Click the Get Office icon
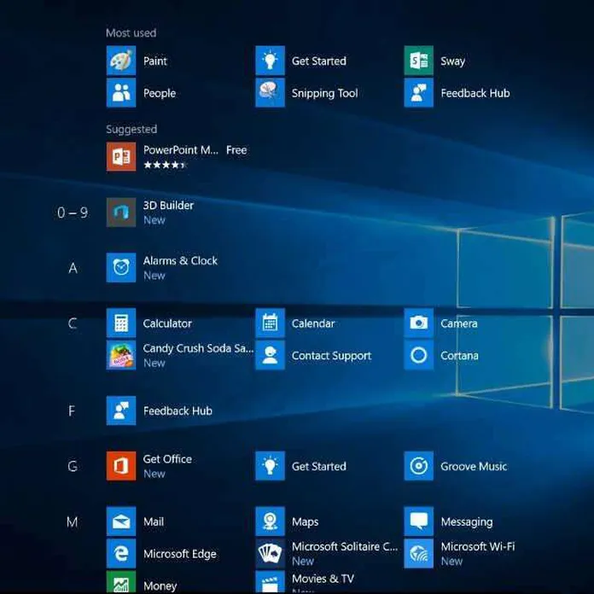 pos(121,466)
